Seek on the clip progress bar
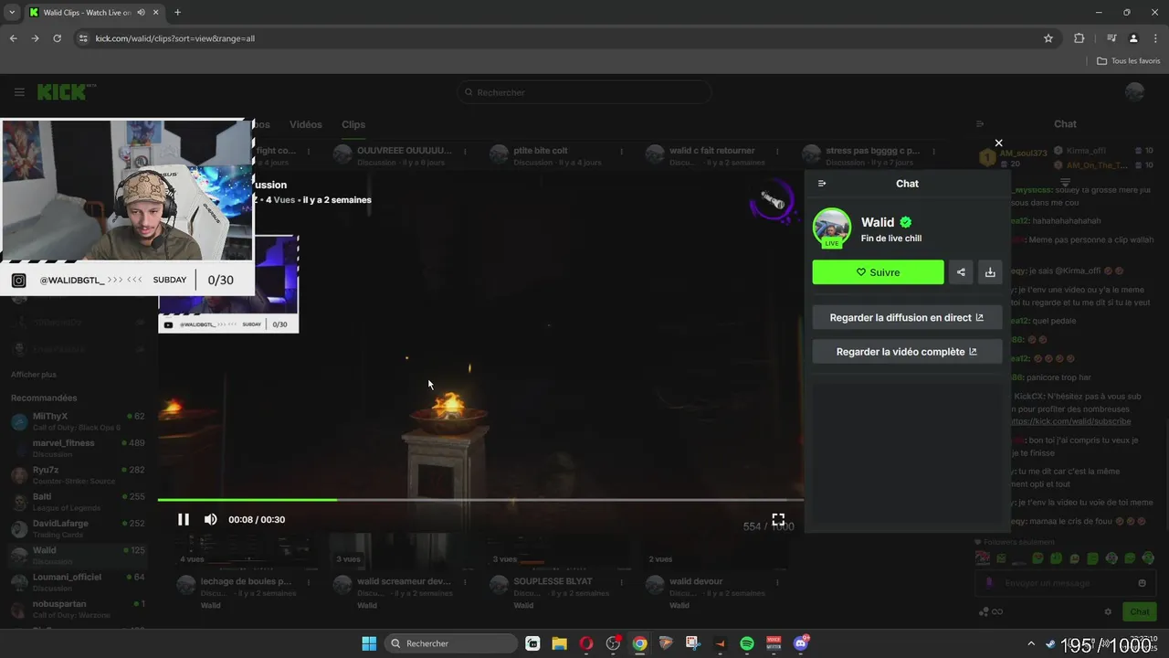Image resolution: width=1169 pixels, height=658 pixels. 480,500
